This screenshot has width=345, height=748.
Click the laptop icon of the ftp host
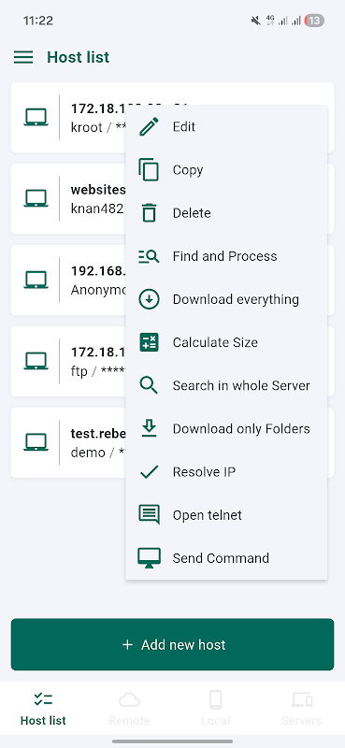click(x=36, y=361)
